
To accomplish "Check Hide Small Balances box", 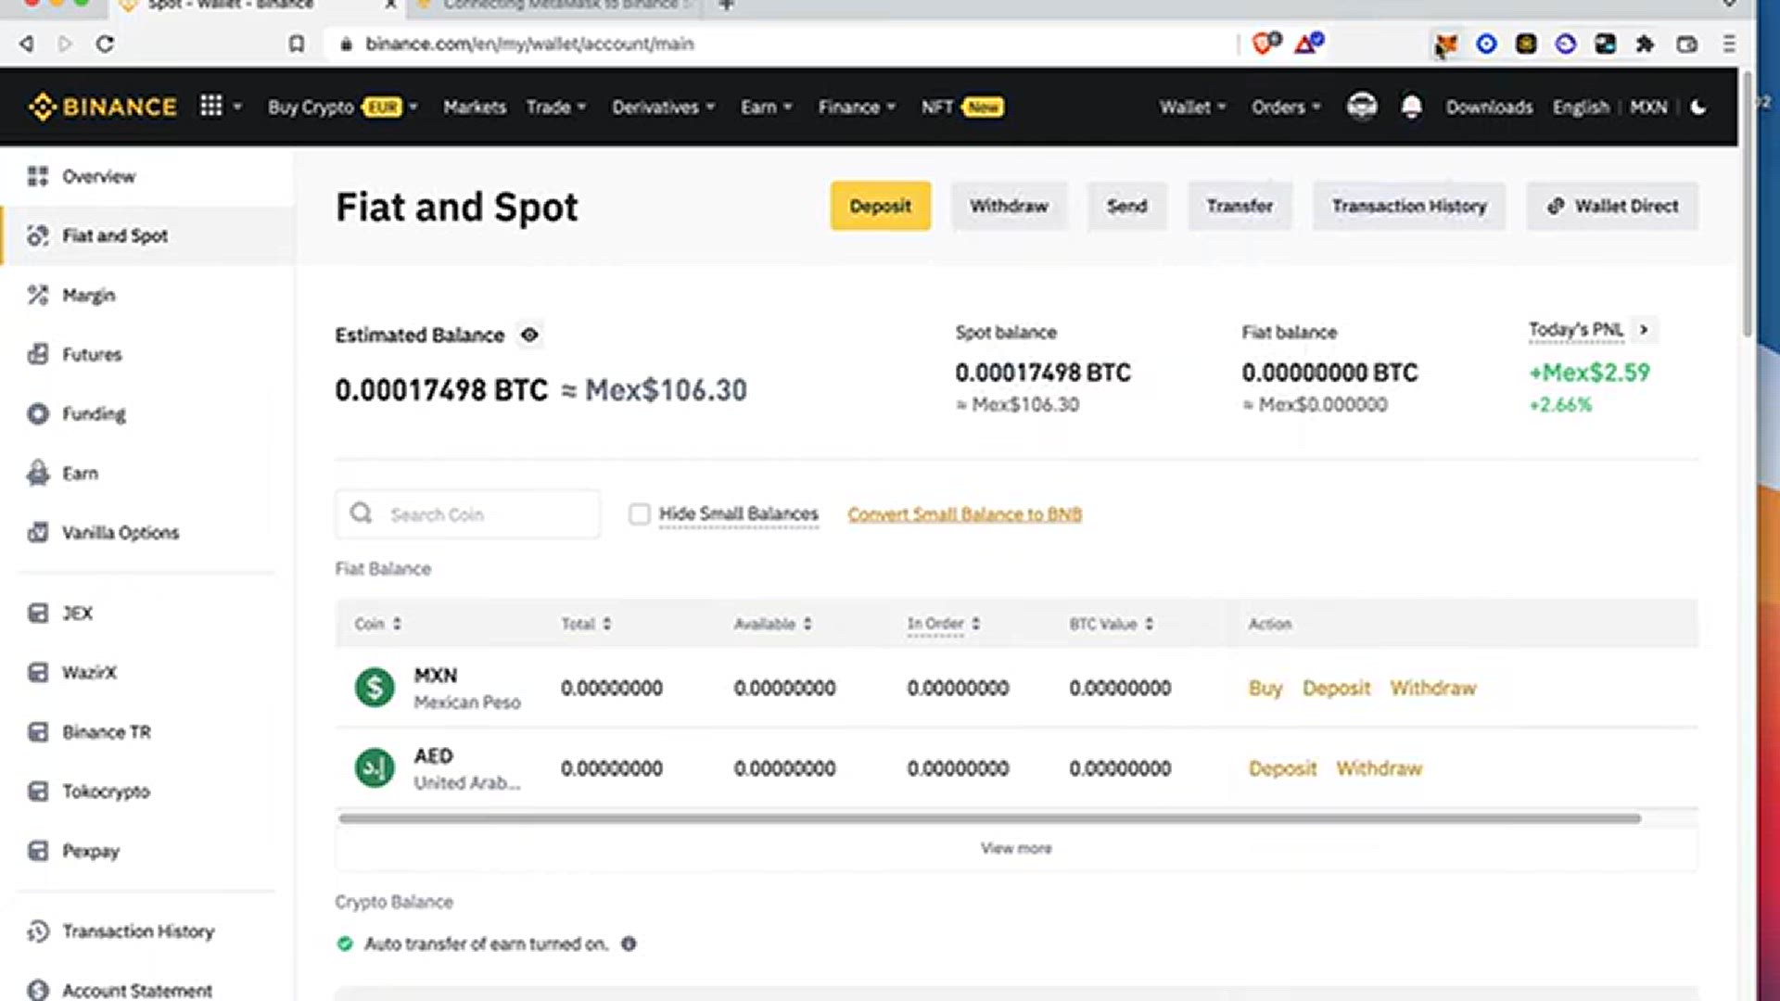I will coord(640,513).
